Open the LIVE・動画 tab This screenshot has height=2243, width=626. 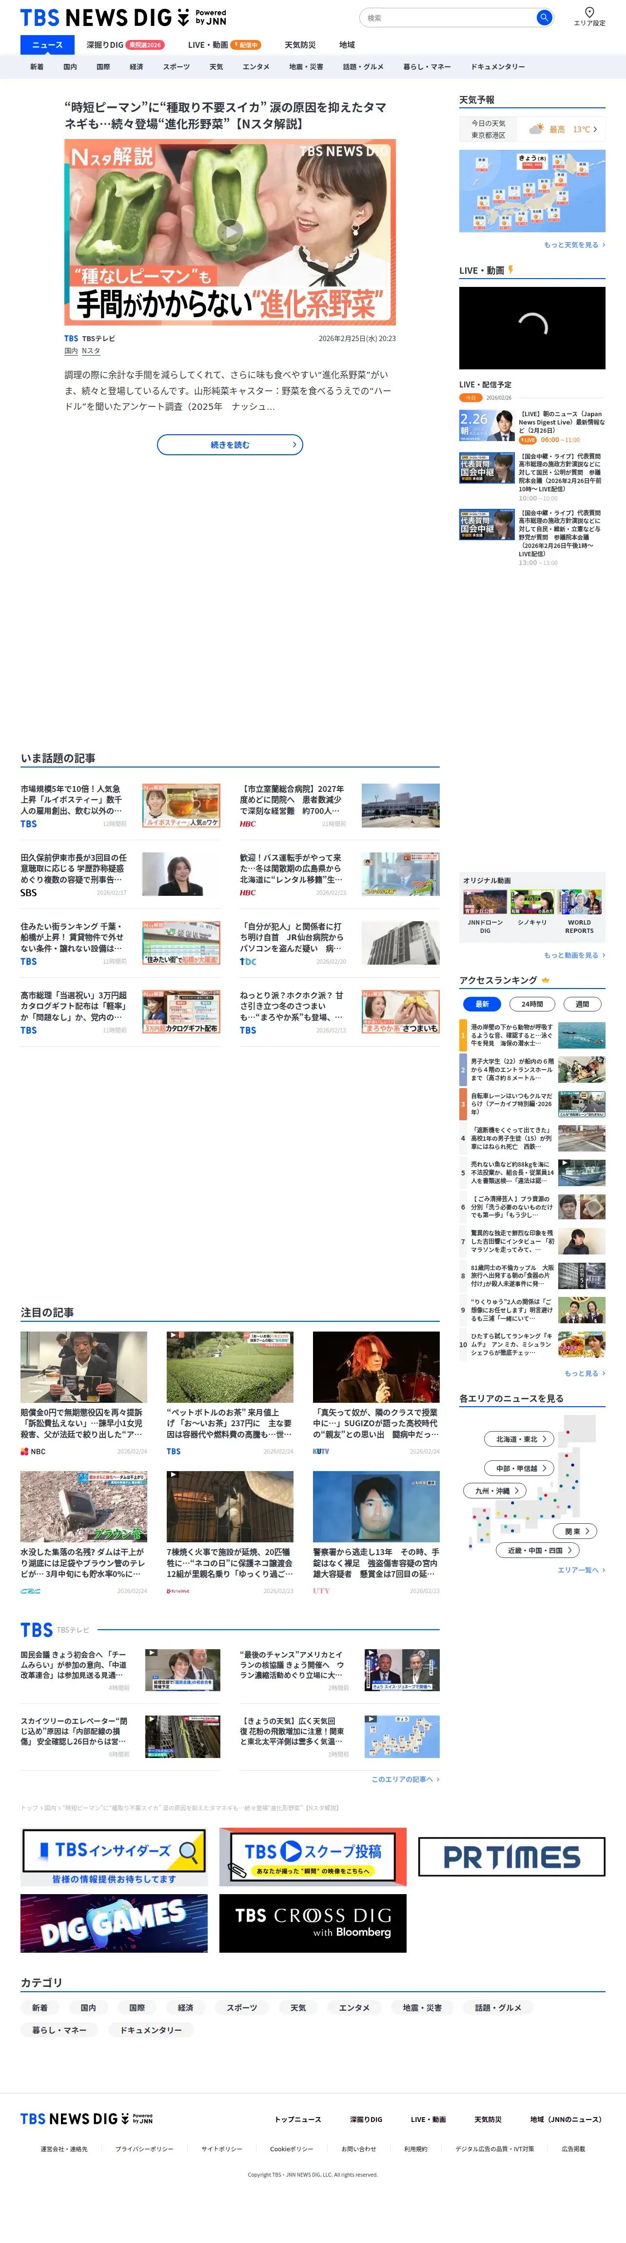pyautogui.click(x=224, y=44)
